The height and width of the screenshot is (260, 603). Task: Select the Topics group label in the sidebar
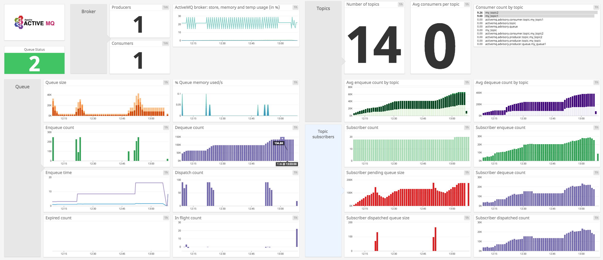(x=323, y=8)
